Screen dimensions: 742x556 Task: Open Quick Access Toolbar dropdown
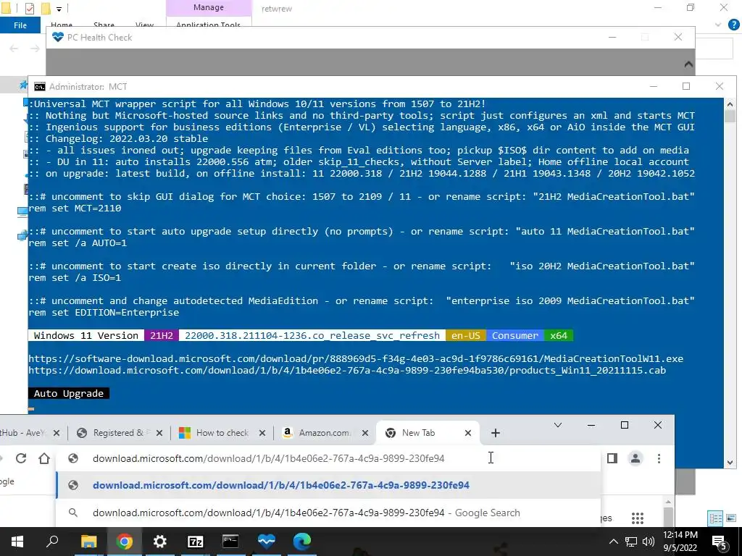[x=59, y=9]
